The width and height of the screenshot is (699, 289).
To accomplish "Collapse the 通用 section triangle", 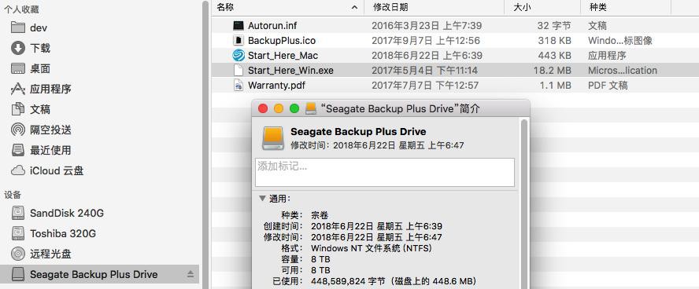I will tap(262, 199).
